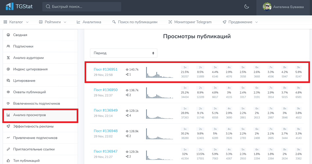Expand the Продвижение dropdown menu
The width and height of the screenshot is (312, 164).
240,22
